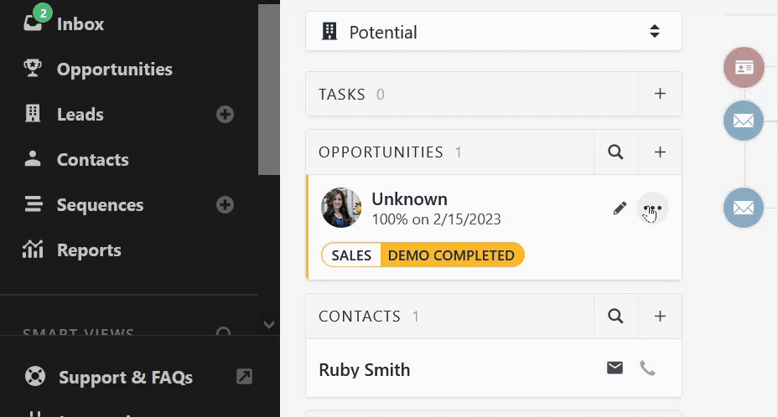Email Ruby Smith using the envelope icon
Screen dimensions: 778x417
point(615,368)
